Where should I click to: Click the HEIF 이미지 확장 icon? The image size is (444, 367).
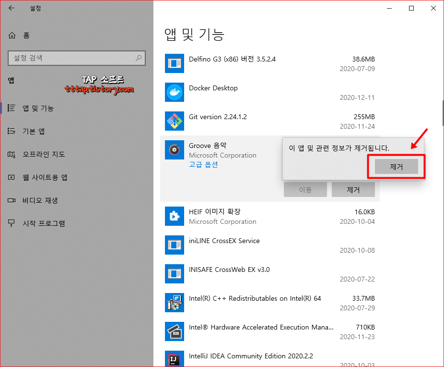175,216
